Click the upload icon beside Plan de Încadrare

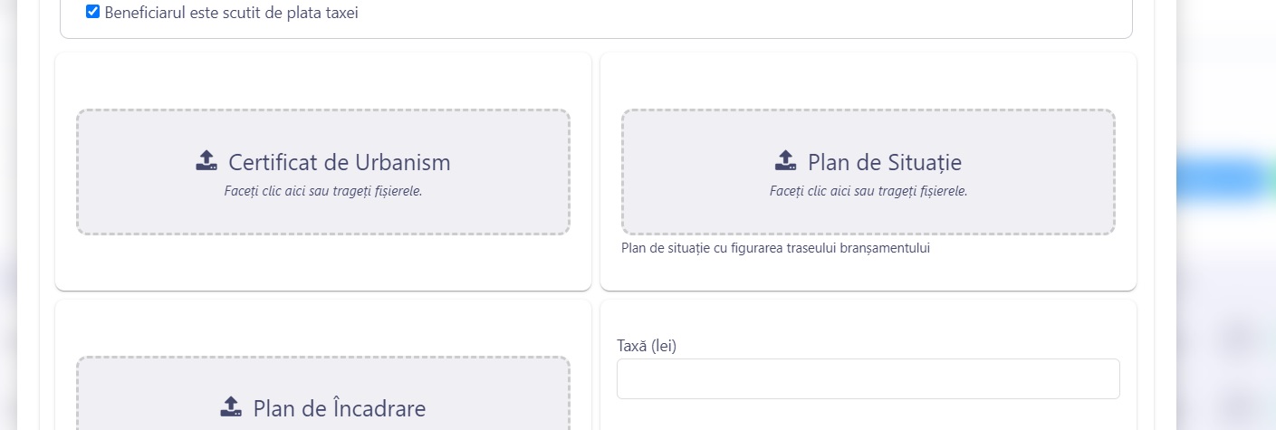tap(231, 406)
